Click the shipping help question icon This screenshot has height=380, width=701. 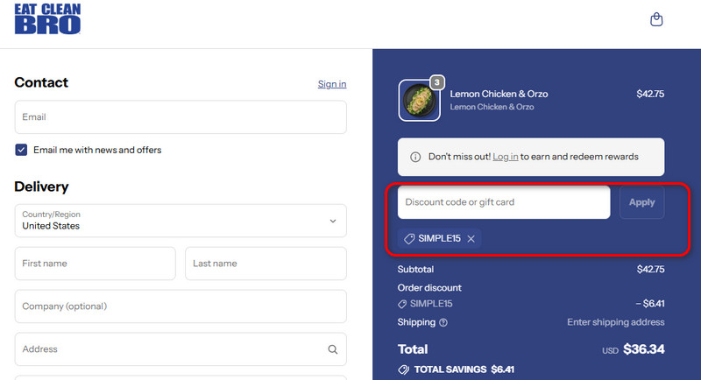tap(443, 322)
